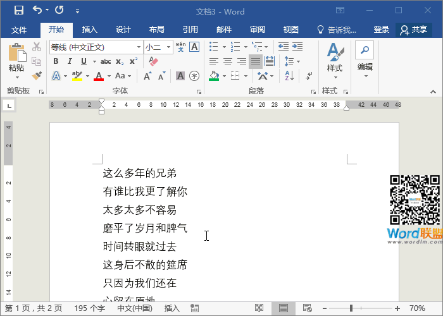
Task: Click the 195 个字 word count
Action: 90,308
